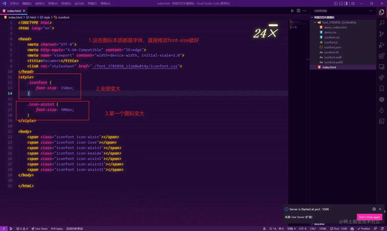Open the Explorer view in activity bar

[381, 12]
